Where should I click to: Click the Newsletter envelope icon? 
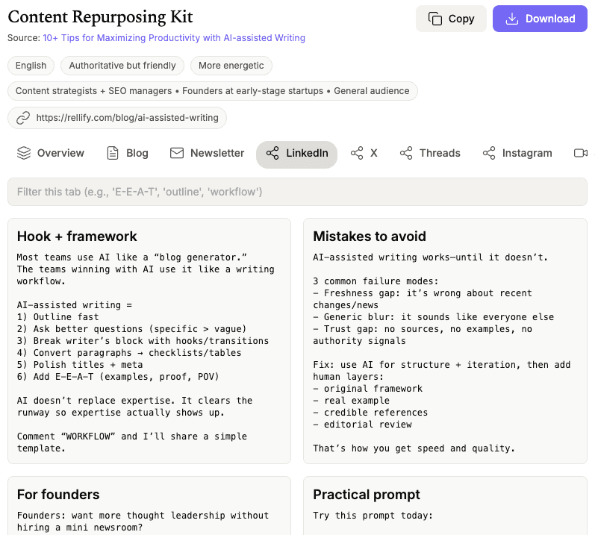coord(177,153)
